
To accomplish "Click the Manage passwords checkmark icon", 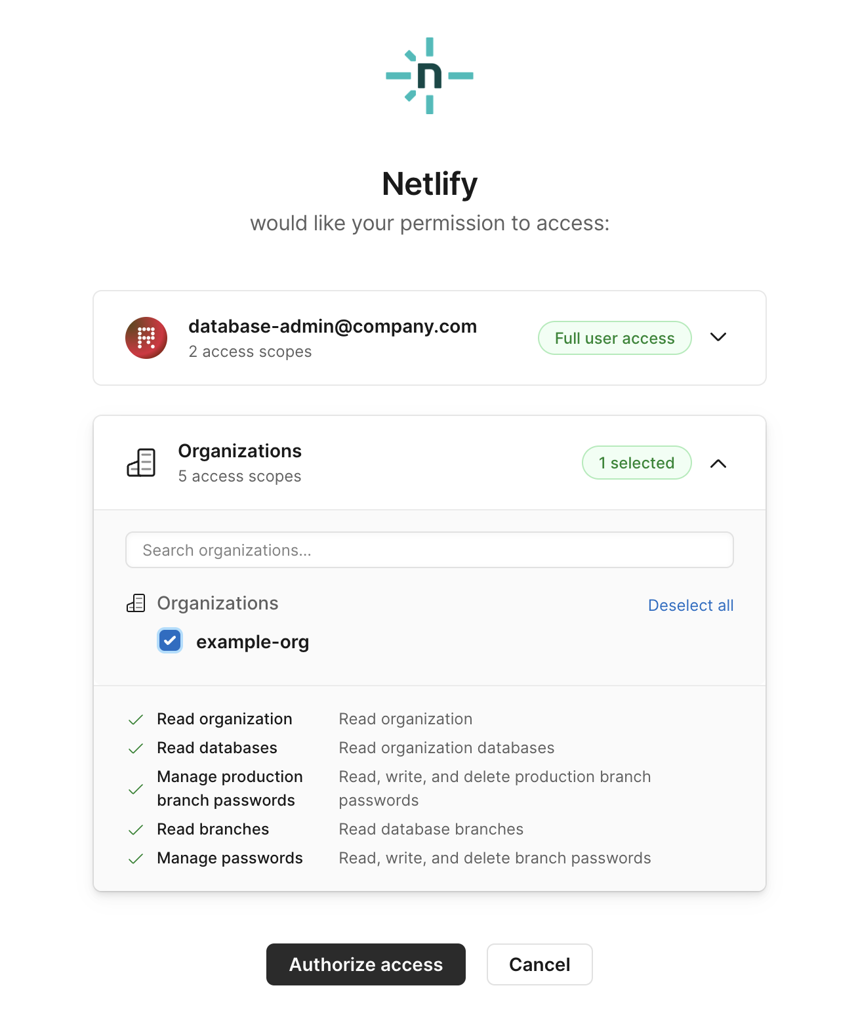I will pyautogui.click(x=136, y=859).
